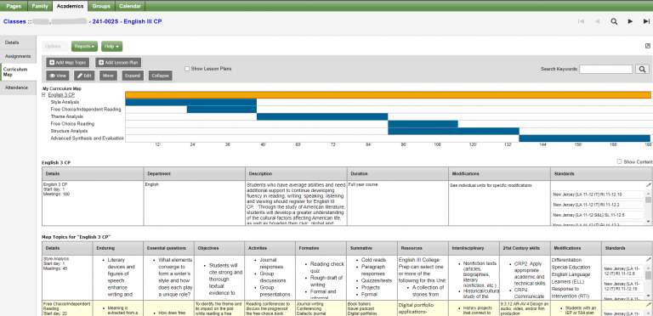Click the Search Keywords input field
653x316 pixels.
pos(606,69)
